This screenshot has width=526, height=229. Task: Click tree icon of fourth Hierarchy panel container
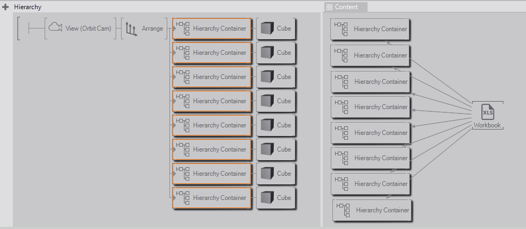pos(183,101)
